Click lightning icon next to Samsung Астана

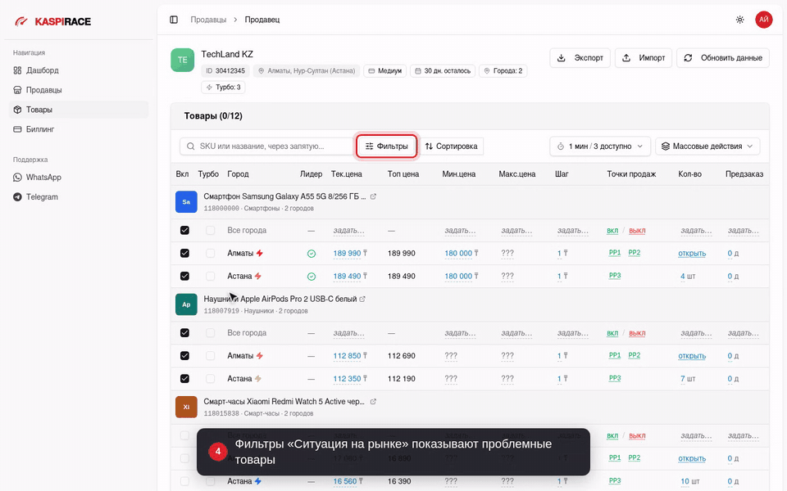257,276
